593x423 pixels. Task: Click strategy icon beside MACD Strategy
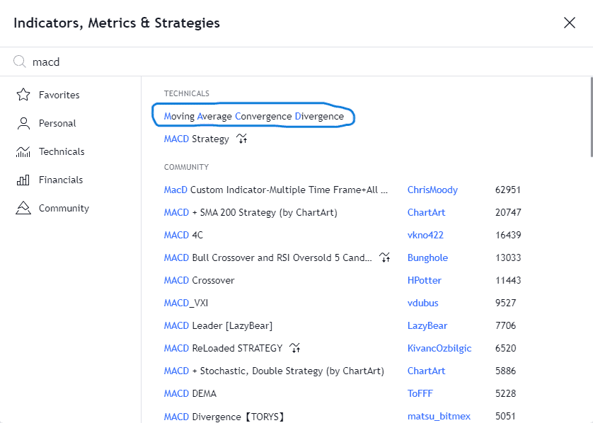click(242, 139)
